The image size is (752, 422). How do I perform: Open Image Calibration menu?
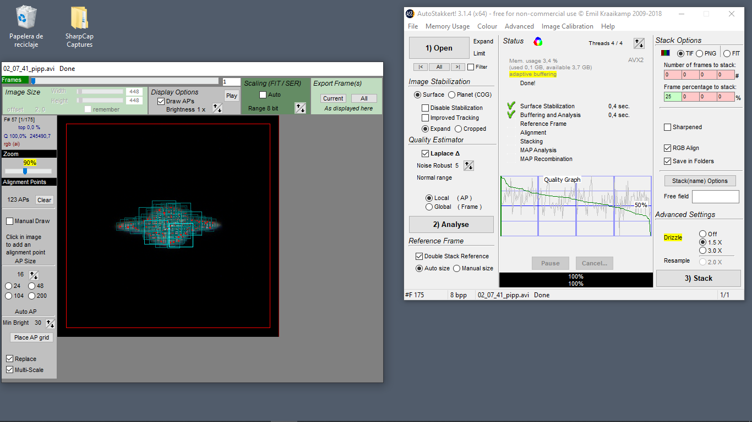coord(568,26)
